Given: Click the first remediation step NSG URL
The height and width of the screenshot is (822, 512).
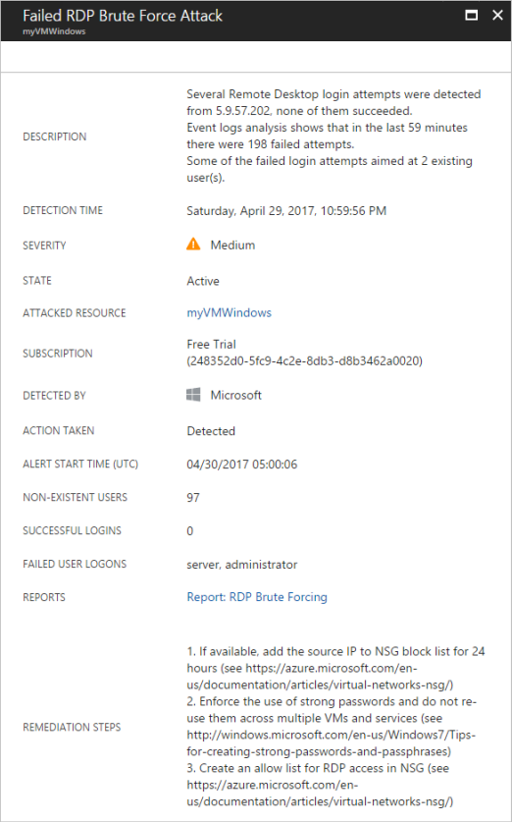Looking at the screenshot, I should tap(320, 677).
